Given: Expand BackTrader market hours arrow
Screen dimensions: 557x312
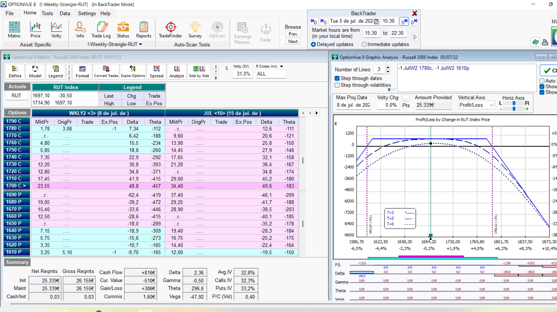Looking at the screenshot, I should 414,37.
